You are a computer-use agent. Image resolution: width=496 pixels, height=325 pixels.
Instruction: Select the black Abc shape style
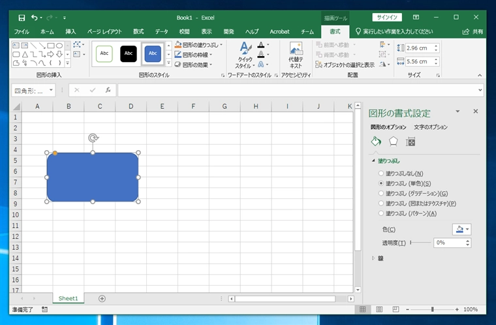(129, 54)
